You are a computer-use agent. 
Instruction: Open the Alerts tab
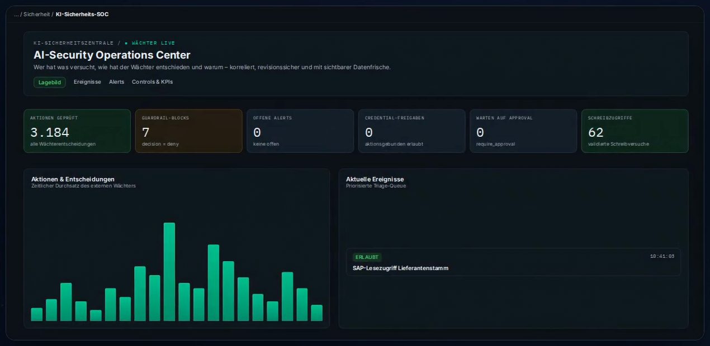click(x=117, y=82)
